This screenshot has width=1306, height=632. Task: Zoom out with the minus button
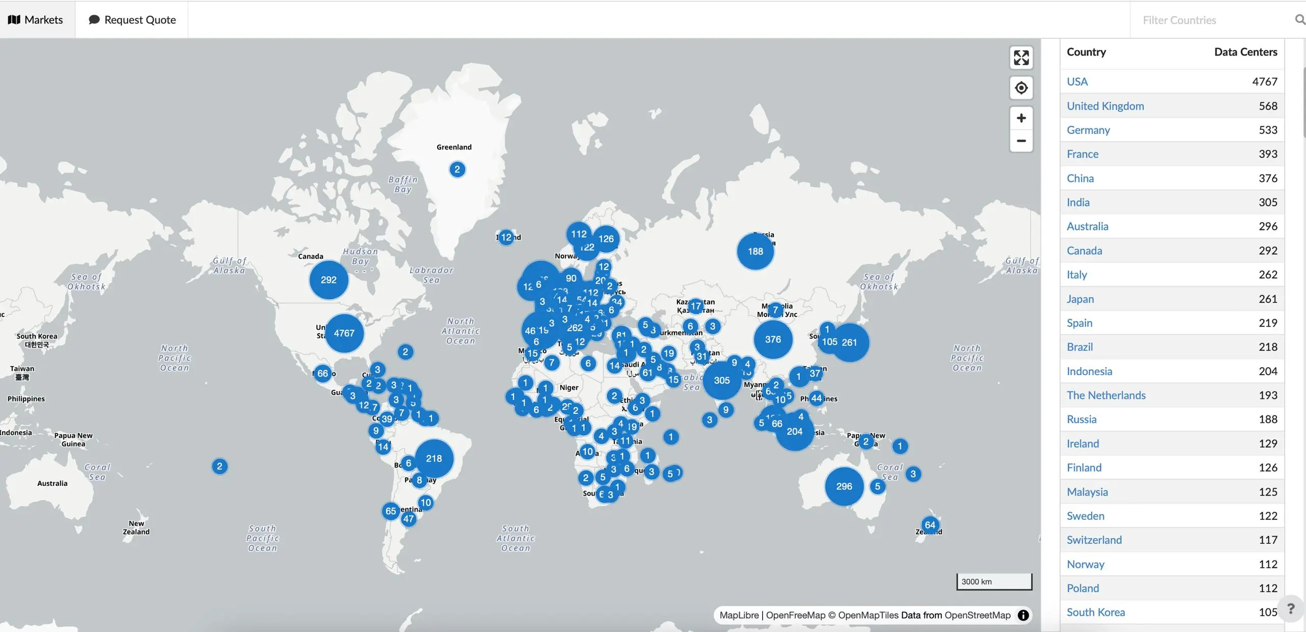click(x=1021, y=141)
